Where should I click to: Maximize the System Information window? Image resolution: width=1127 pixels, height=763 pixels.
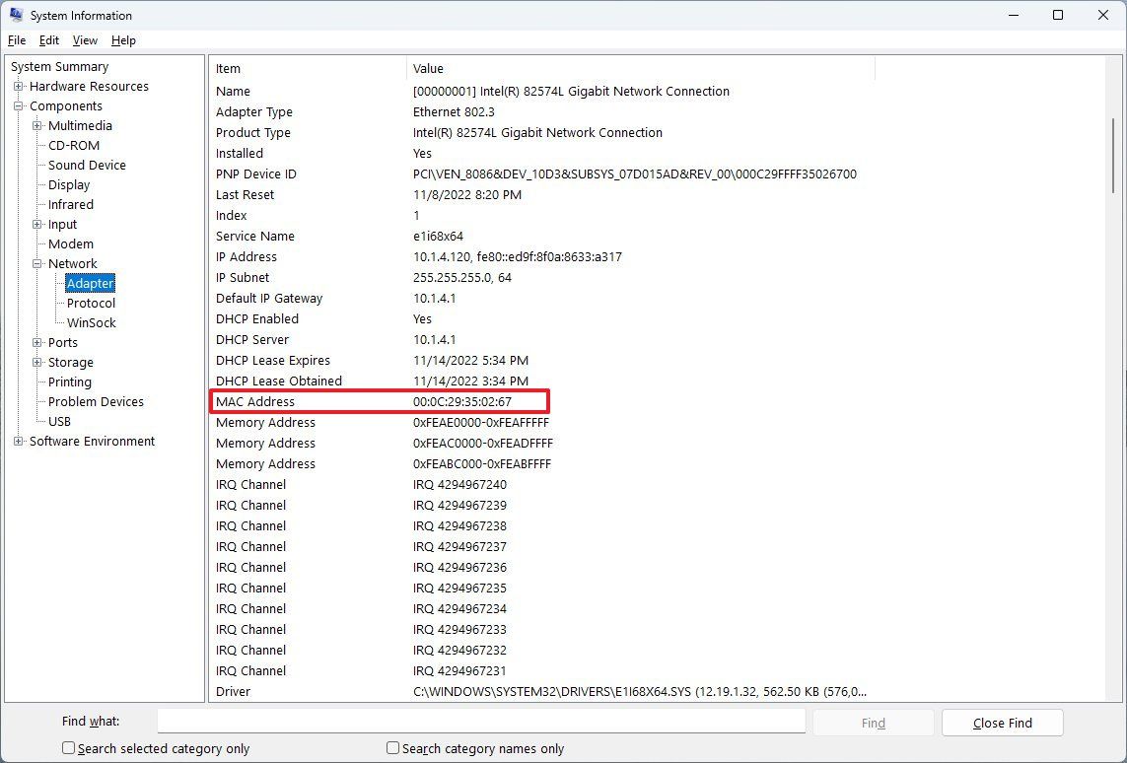coord(1058,15)
